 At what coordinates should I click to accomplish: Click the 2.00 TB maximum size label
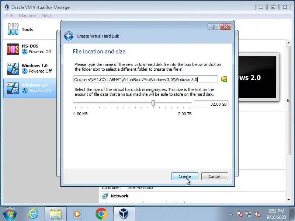pyautogui.click(x=185, y=114)
